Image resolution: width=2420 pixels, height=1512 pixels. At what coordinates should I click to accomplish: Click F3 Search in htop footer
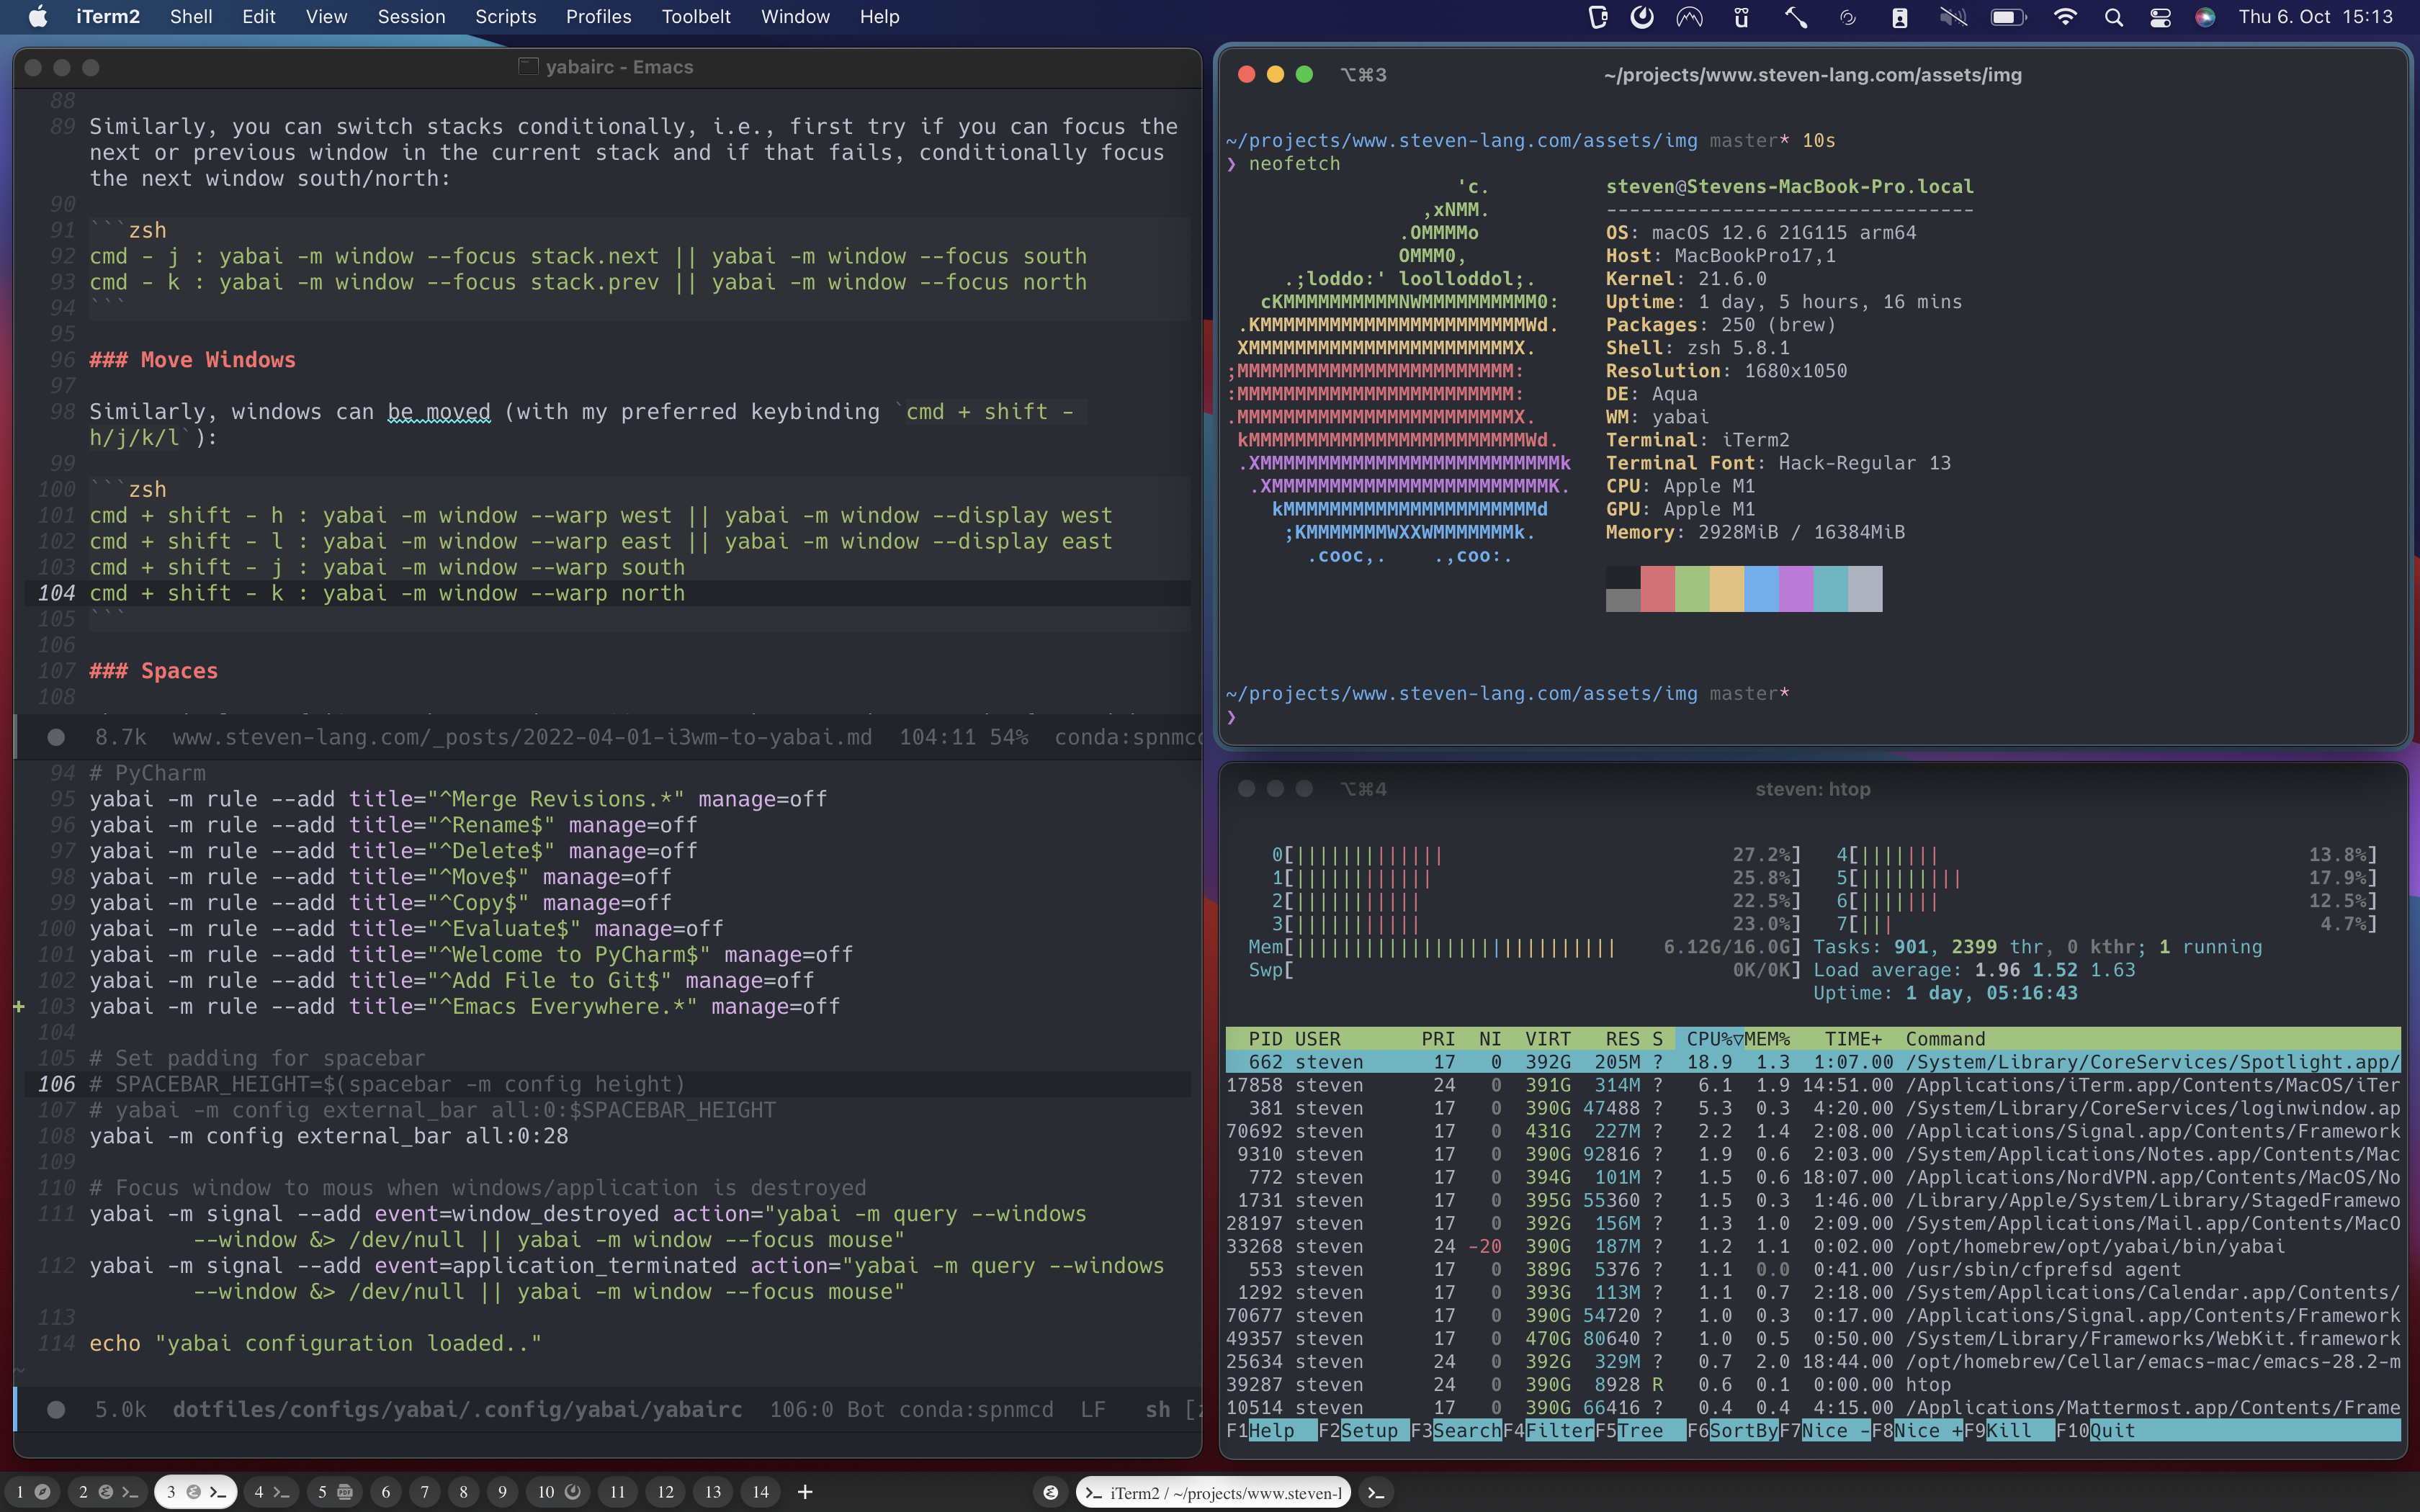tap(1456, 1431)
